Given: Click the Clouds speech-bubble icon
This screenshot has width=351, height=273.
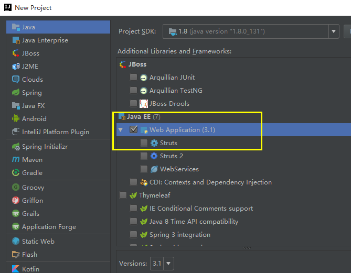Looking at the screenshot, I should point(16,79).
